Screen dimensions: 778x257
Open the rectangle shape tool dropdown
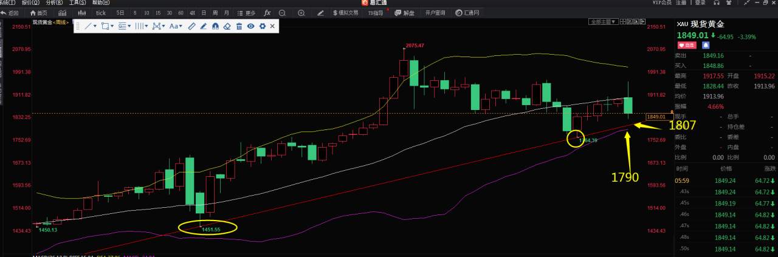[x=108, y=26]
